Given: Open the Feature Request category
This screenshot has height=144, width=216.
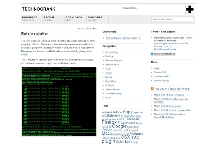Looking at the screenshot, I should [x=114, y=60].
